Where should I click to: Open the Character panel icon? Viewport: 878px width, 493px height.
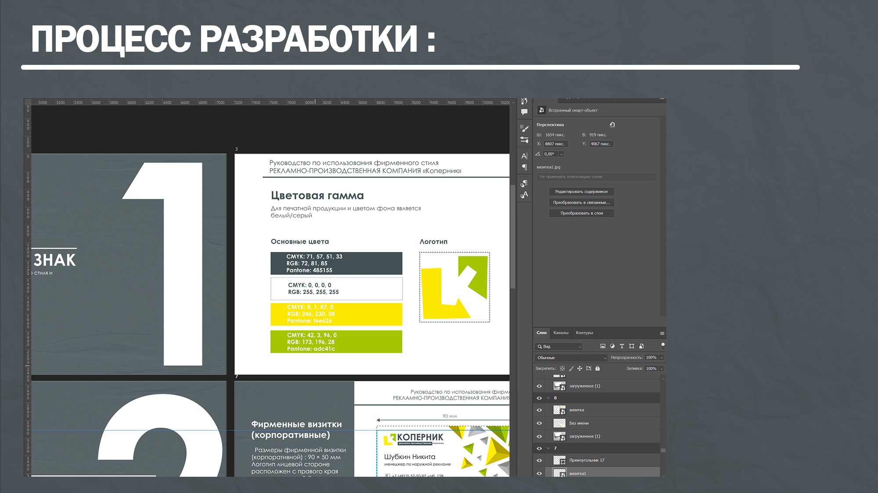click(x=524, y=156)
